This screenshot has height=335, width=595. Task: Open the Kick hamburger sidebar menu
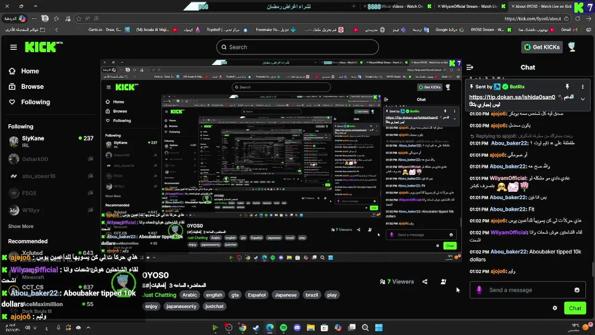click(x=13, y=47)
